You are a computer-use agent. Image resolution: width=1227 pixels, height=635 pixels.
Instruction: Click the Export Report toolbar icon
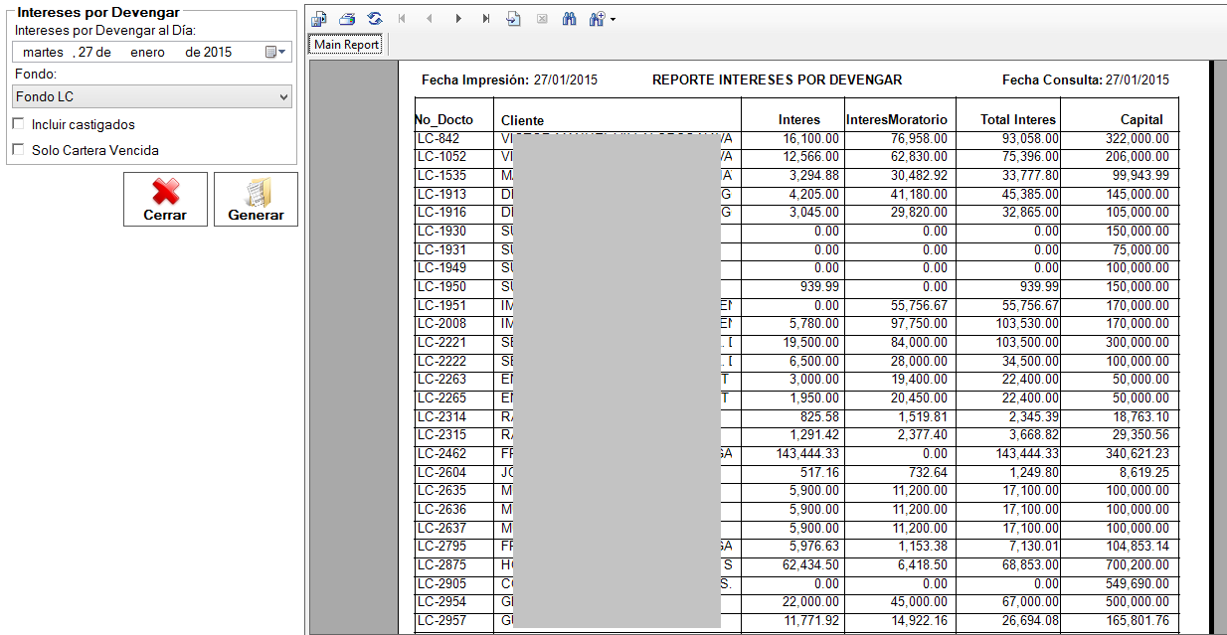coord(318,19)
